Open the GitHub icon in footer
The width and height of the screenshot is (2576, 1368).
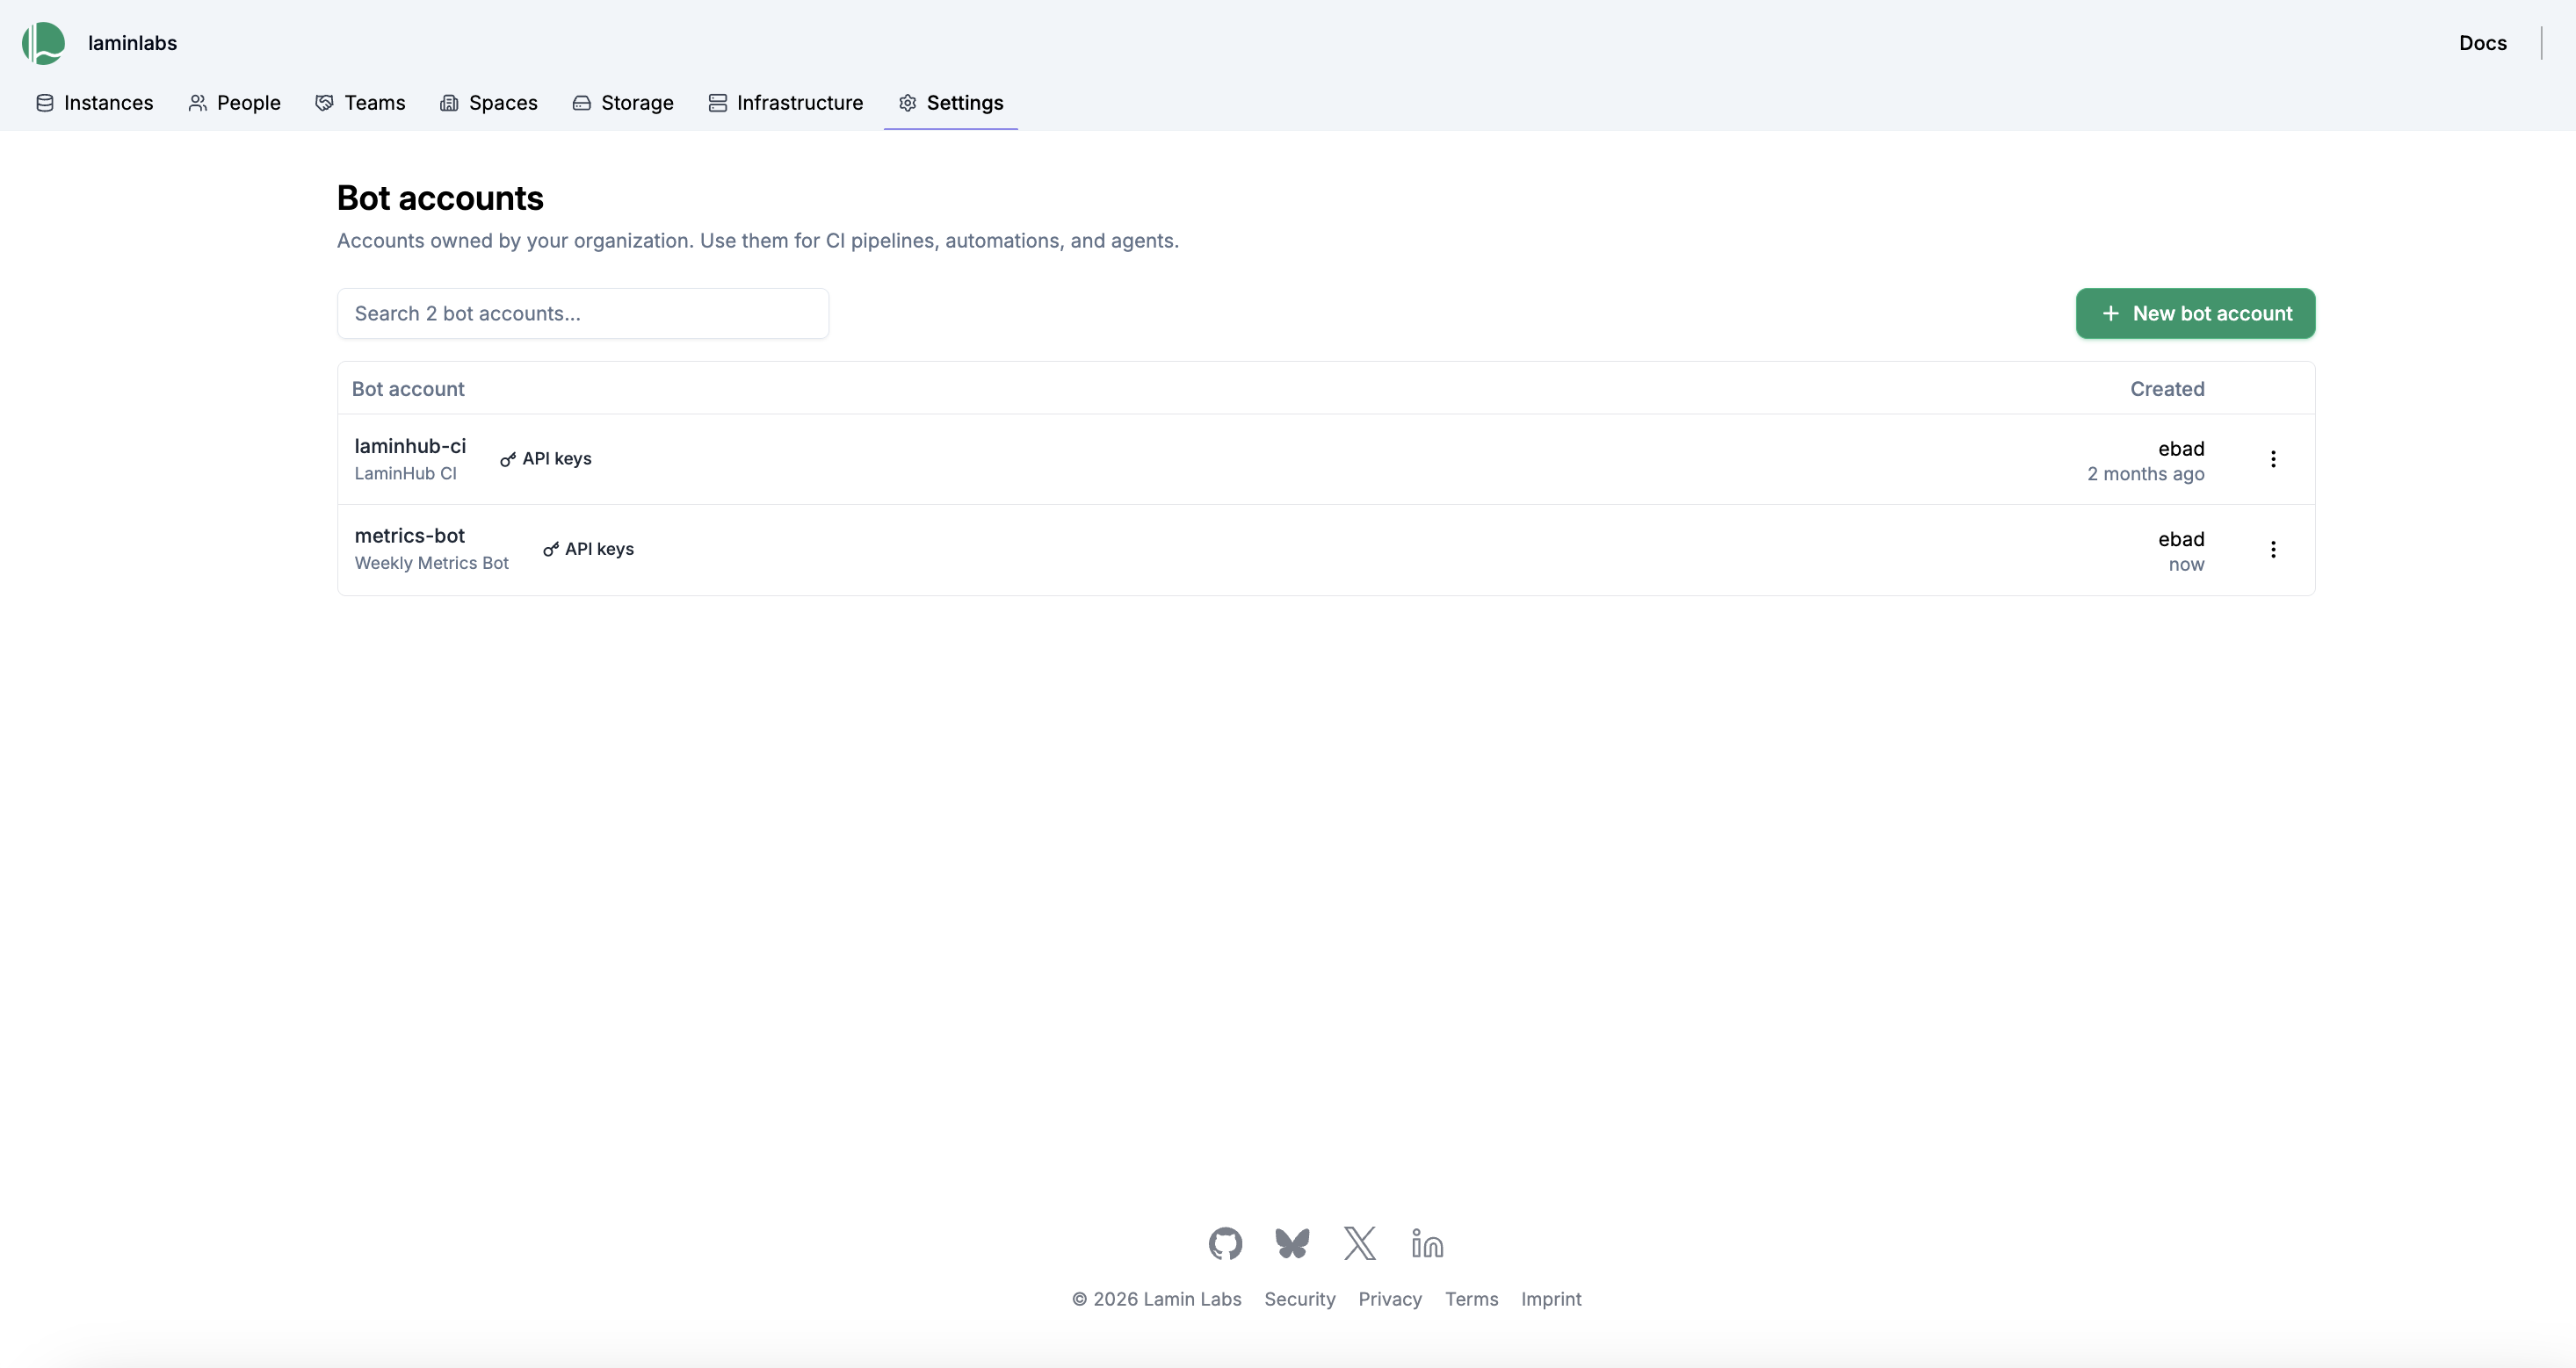pos(1225,1243)
